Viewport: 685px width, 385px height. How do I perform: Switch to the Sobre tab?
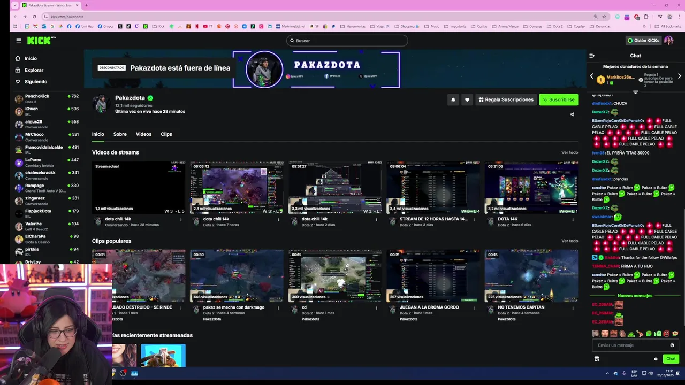120,134
